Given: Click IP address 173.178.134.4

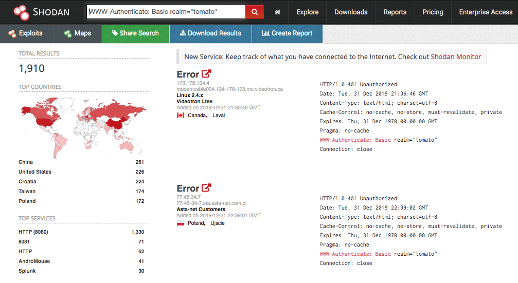Looking at the screenshot, I should coord(193,83).
